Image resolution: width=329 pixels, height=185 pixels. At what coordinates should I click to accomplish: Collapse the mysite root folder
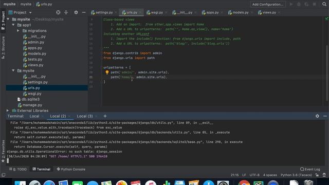[x=8, y=20]
